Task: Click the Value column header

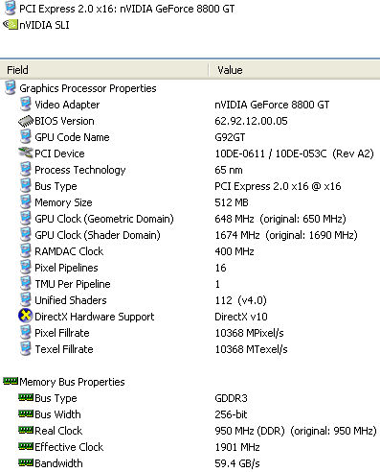Action: tap(295, 70)
